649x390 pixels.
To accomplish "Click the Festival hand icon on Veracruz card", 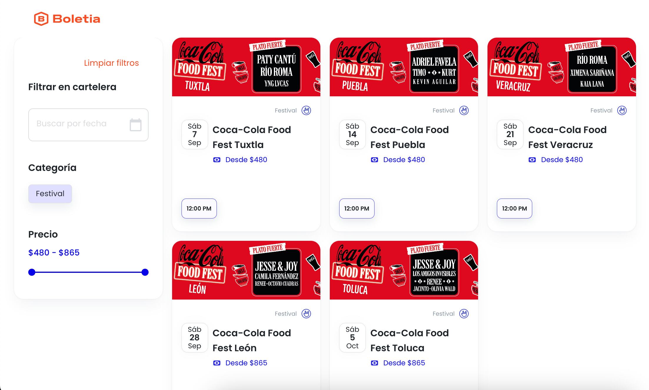I will click(622, 110).
